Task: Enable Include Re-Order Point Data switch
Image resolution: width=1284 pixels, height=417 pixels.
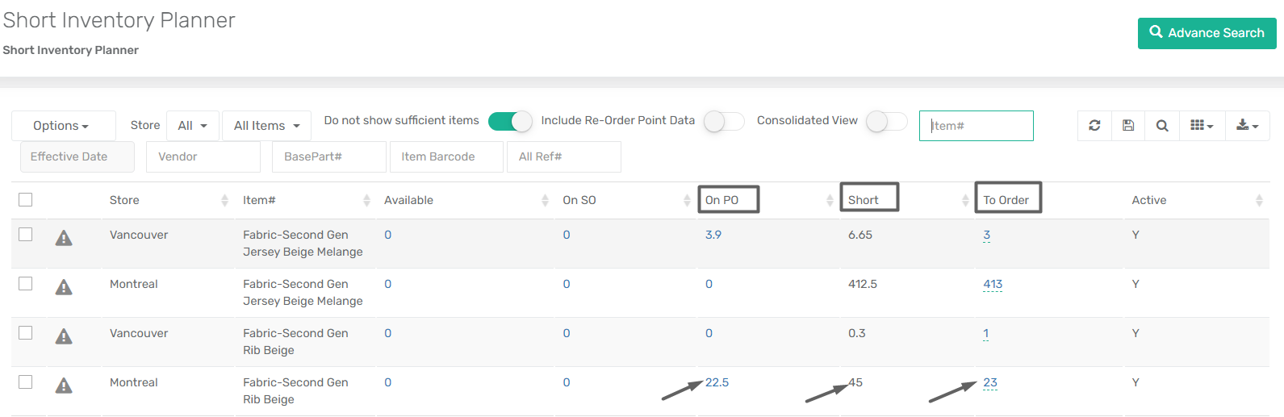Action: 724,121
